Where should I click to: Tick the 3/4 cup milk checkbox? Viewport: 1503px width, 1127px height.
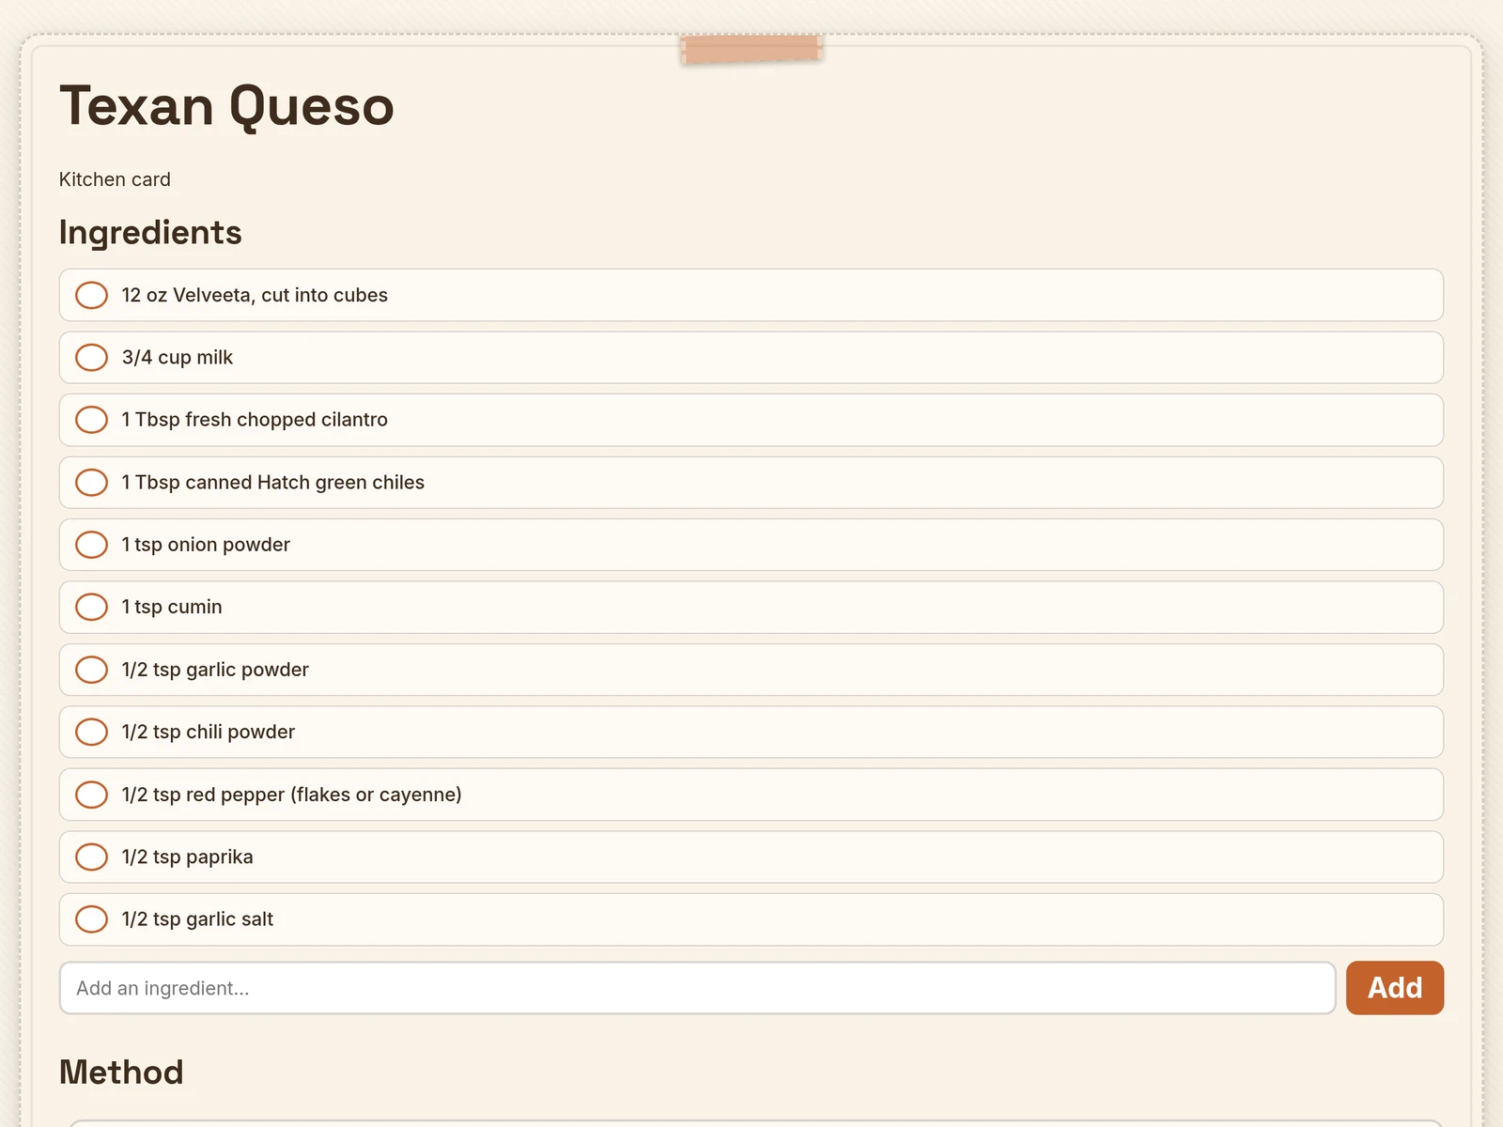[91, 357]
